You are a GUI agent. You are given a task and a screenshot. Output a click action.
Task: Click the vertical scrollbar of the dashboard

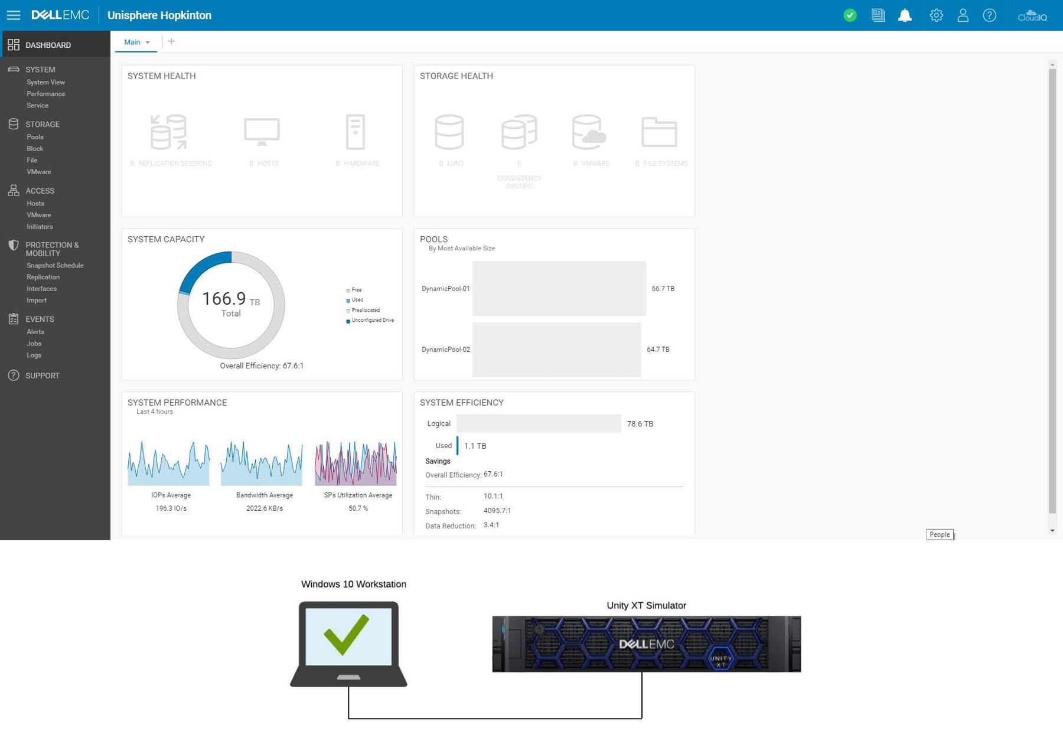point(1052,291)
